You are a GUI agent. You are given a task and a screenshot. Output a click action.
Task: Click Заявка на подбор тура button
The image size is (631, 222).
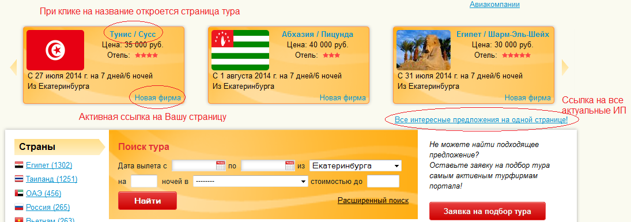(488, 211)
